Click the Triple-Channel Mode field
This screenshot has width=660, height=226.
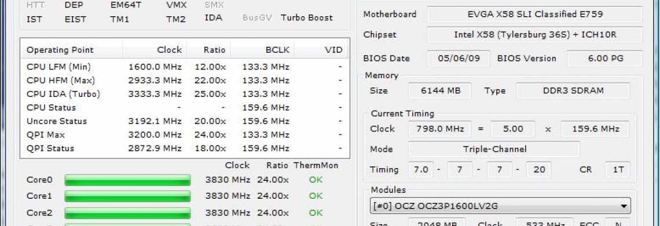coord(494,150)
